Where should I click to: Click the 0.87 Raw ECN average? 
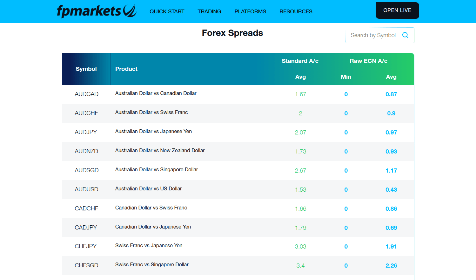point(391,94)
